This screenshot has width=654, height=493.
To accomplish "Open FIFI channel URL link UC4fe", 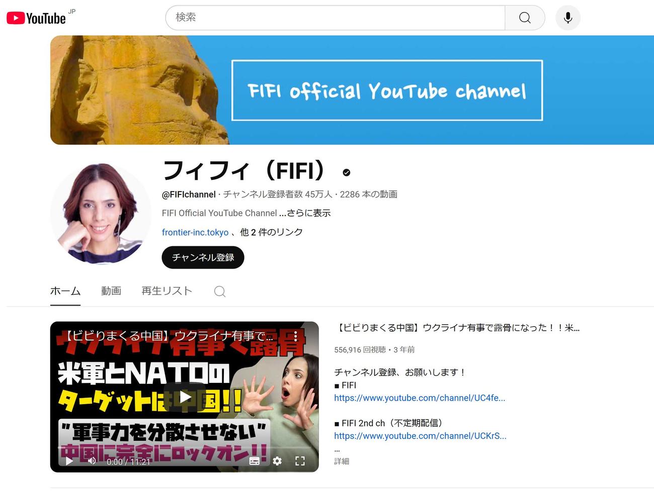I will tap(420, 398).
